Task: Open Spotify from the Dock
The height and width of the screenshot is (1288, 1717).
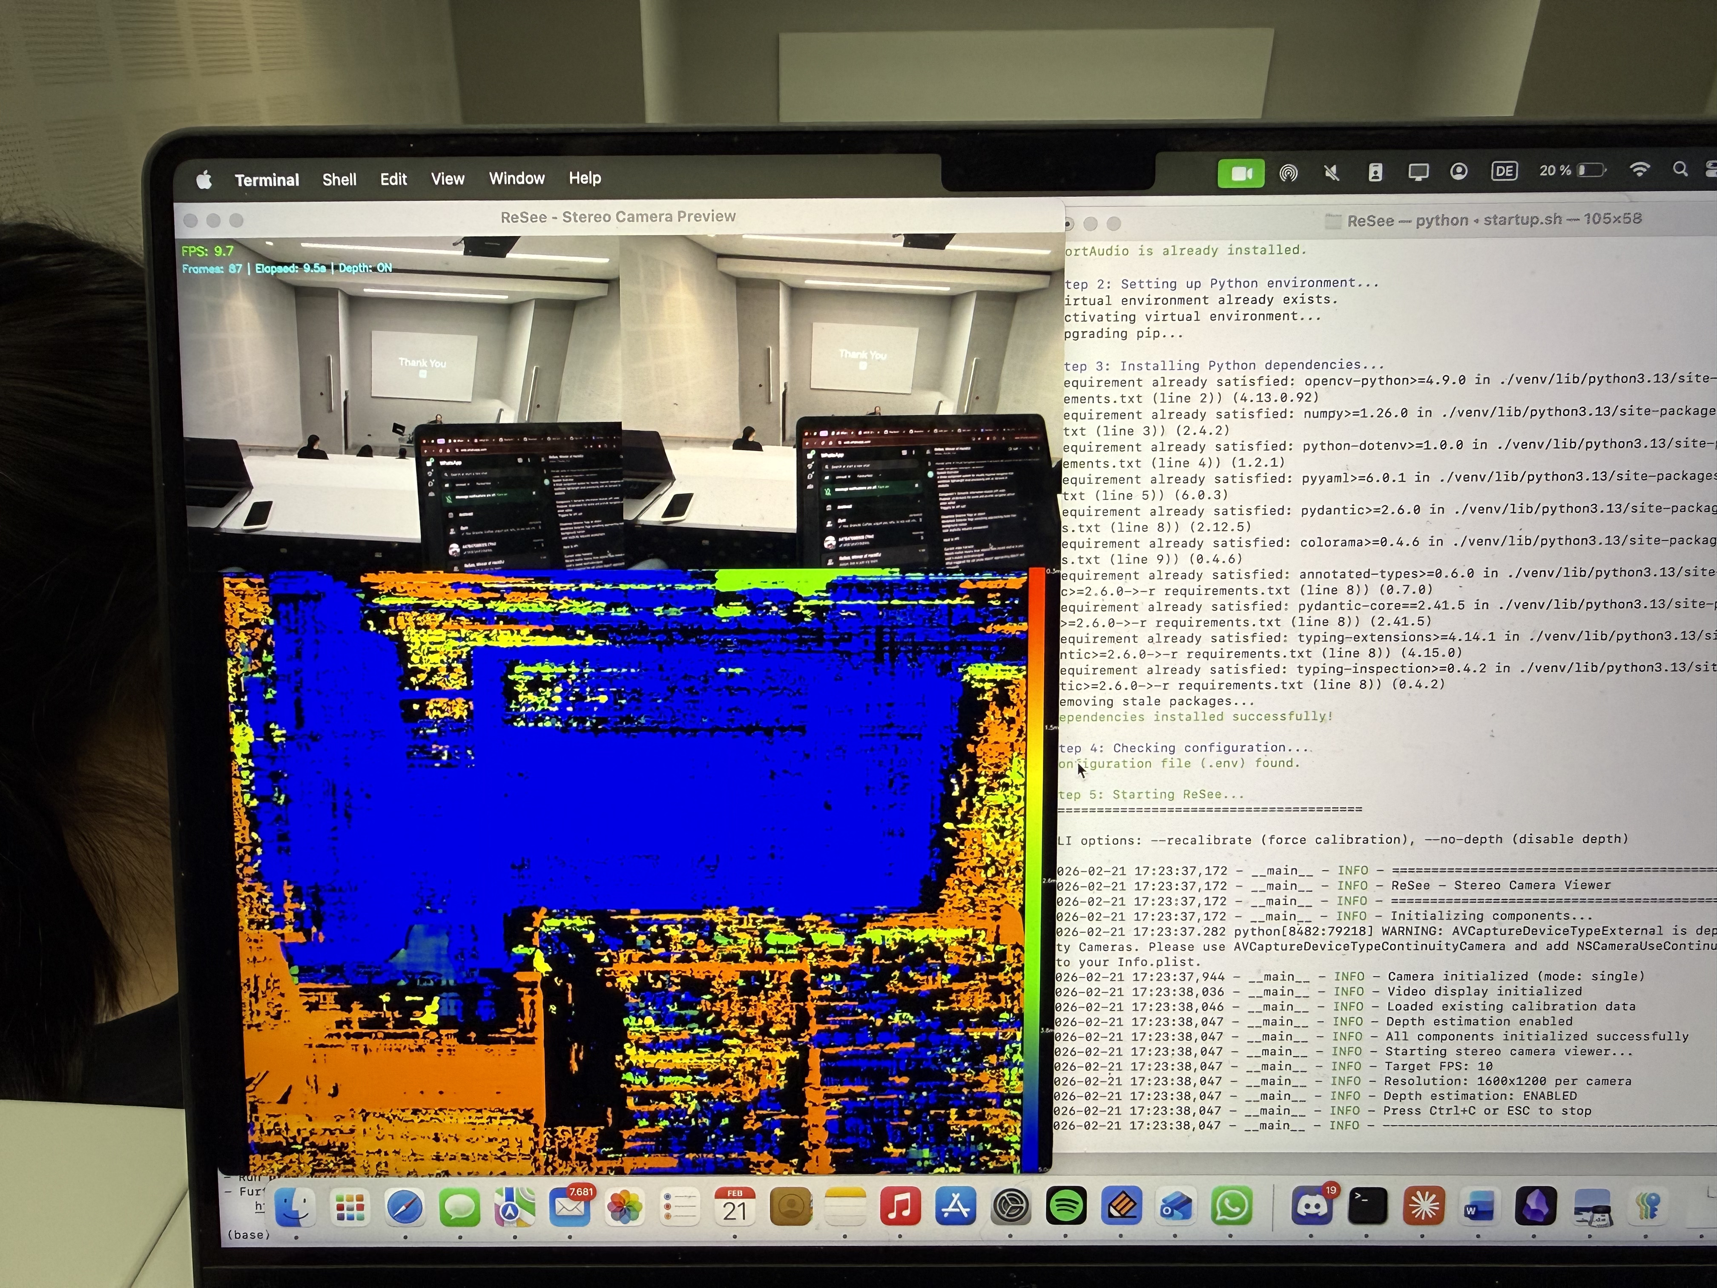Action: [1066, 1206]
